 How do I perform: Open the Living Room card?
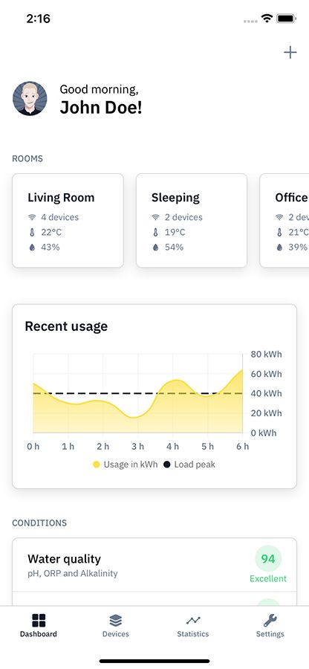(68, 221)
